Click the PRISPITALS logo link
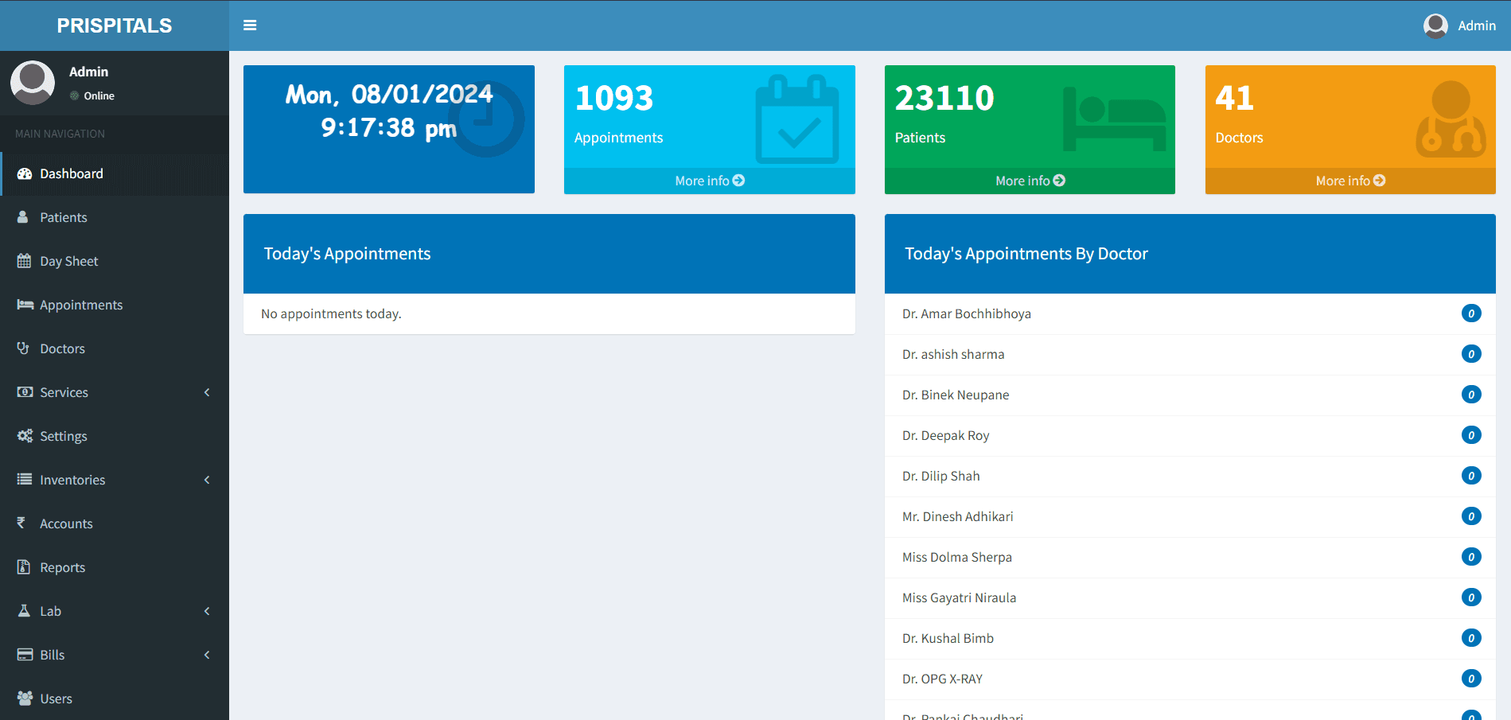The image size is (1511, 720). (115, 25)
